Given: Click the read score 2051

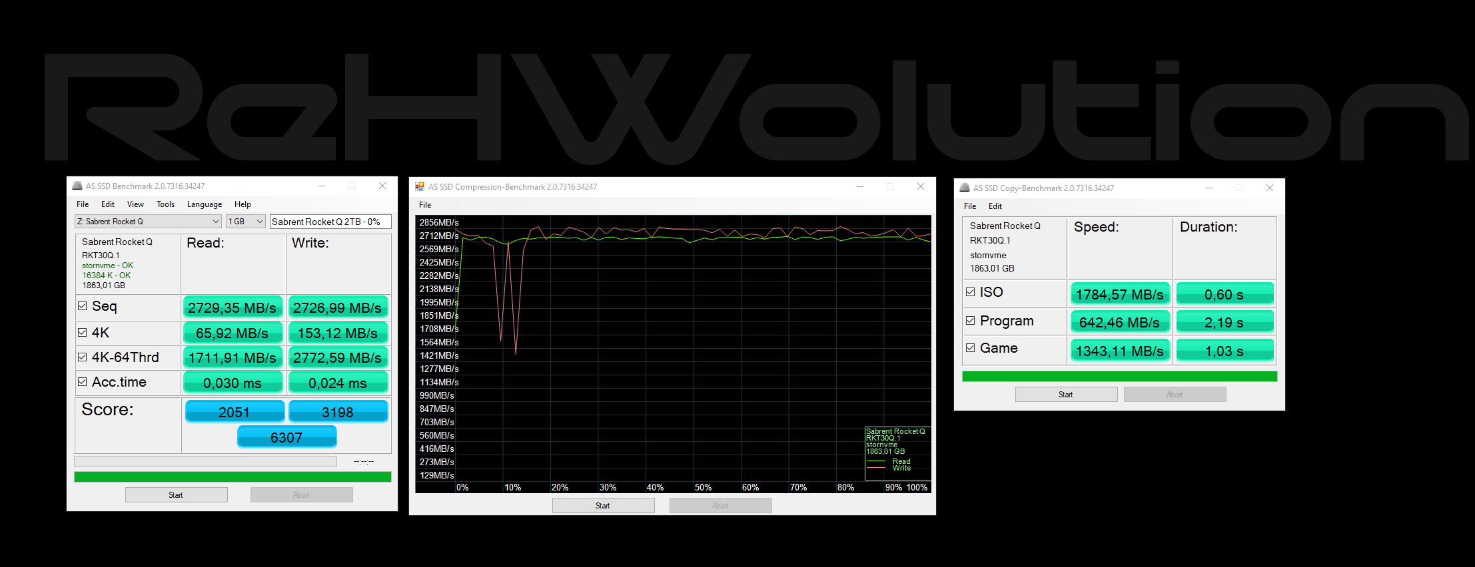Looking at the screenshot, I should click(235, 412).
